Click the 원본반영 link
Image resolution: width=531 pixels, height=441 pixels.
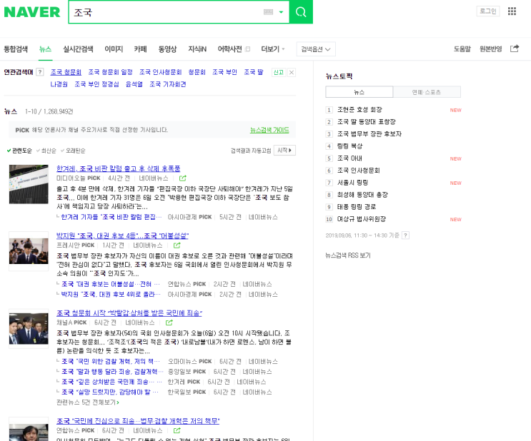(490, 49)
